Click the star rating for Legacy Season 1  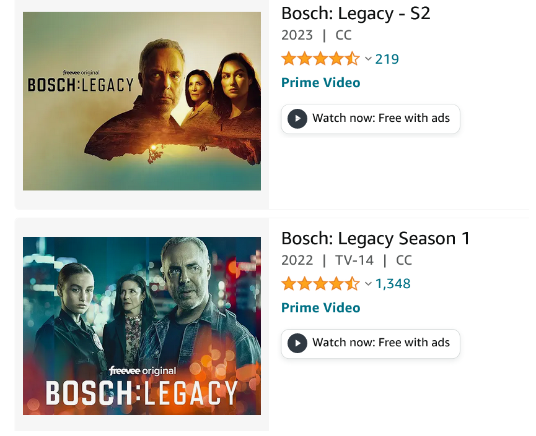[x=320, y=284]
